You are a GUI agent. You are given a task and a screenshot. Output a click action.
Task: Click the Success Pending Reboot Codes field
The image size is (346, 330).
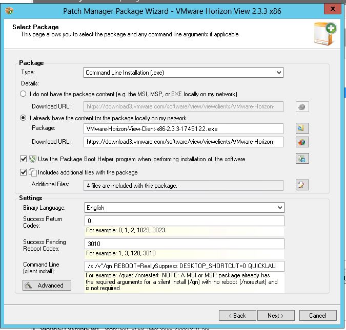tap(184, 244)
